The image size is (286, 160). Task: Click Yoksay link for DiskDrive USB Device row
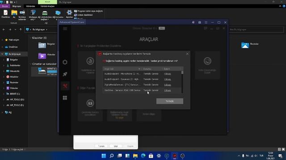(168, 90)
